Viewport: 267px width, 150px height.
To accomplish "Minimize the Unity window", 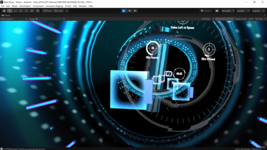I will pyautogui.click(x=246, y=2).
